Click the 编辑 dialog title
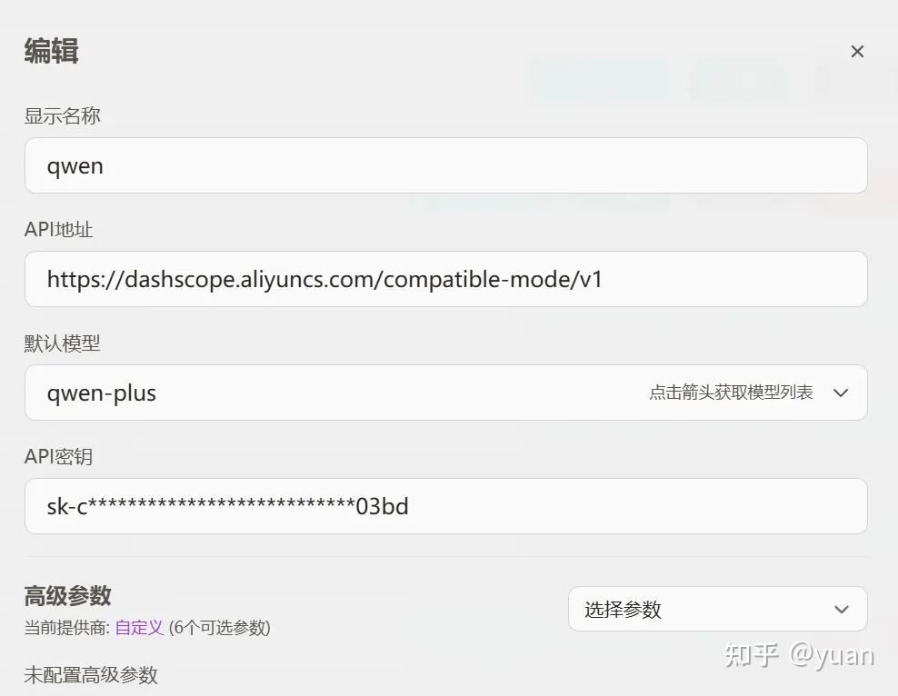The height and width of the screenshot is (696, 898). (x=52, y=50)
